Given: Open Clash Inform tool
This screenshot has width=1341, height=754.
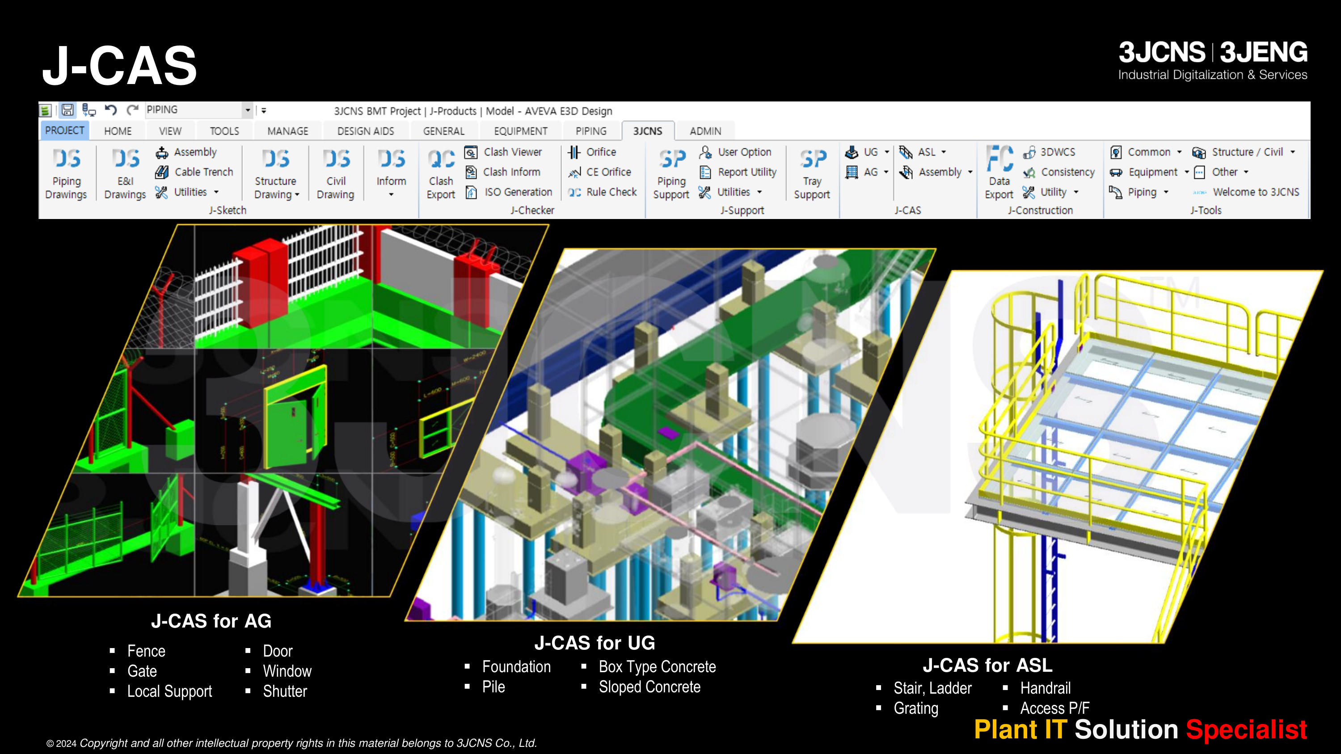Looking at the screenshot, I should [x=503, y=172].
